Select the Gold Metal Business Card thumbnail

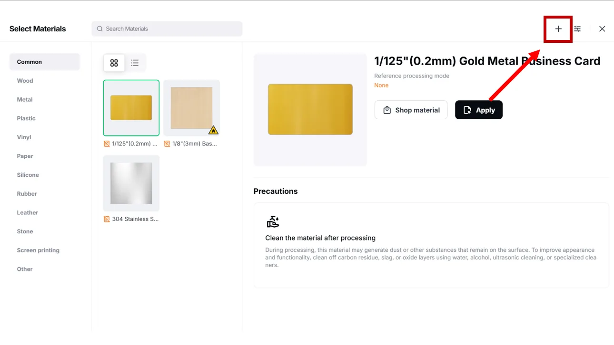point(131,108)
